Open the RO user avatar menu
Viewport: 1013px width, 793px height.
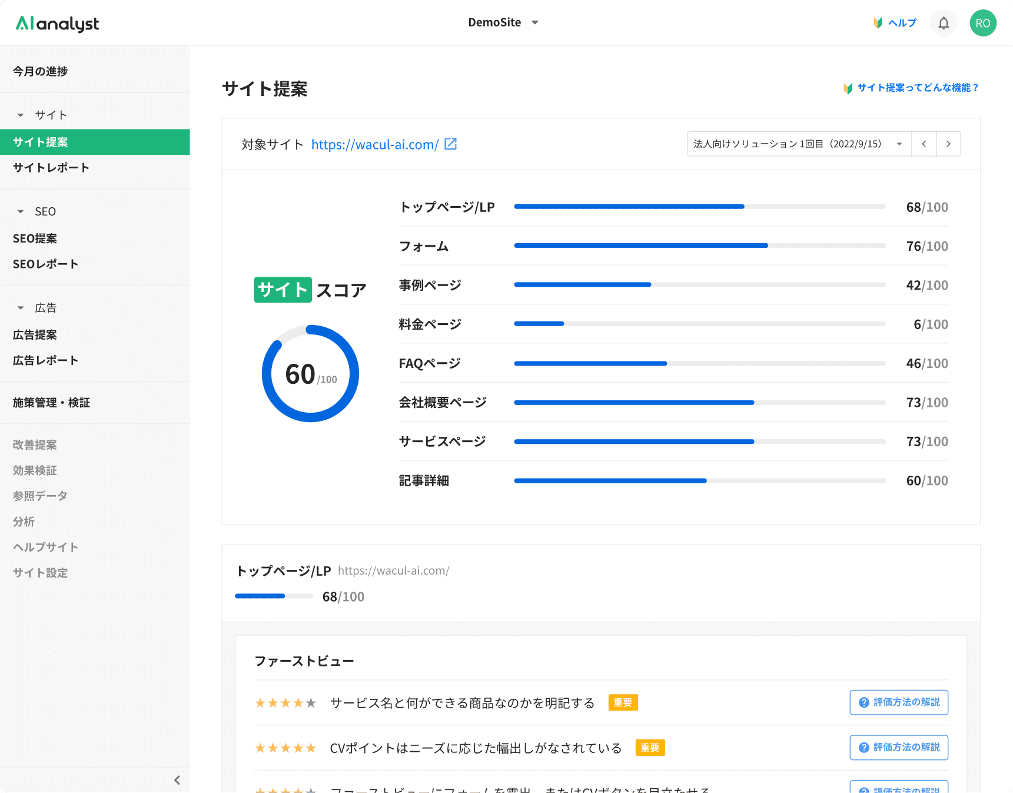[982, 23]
